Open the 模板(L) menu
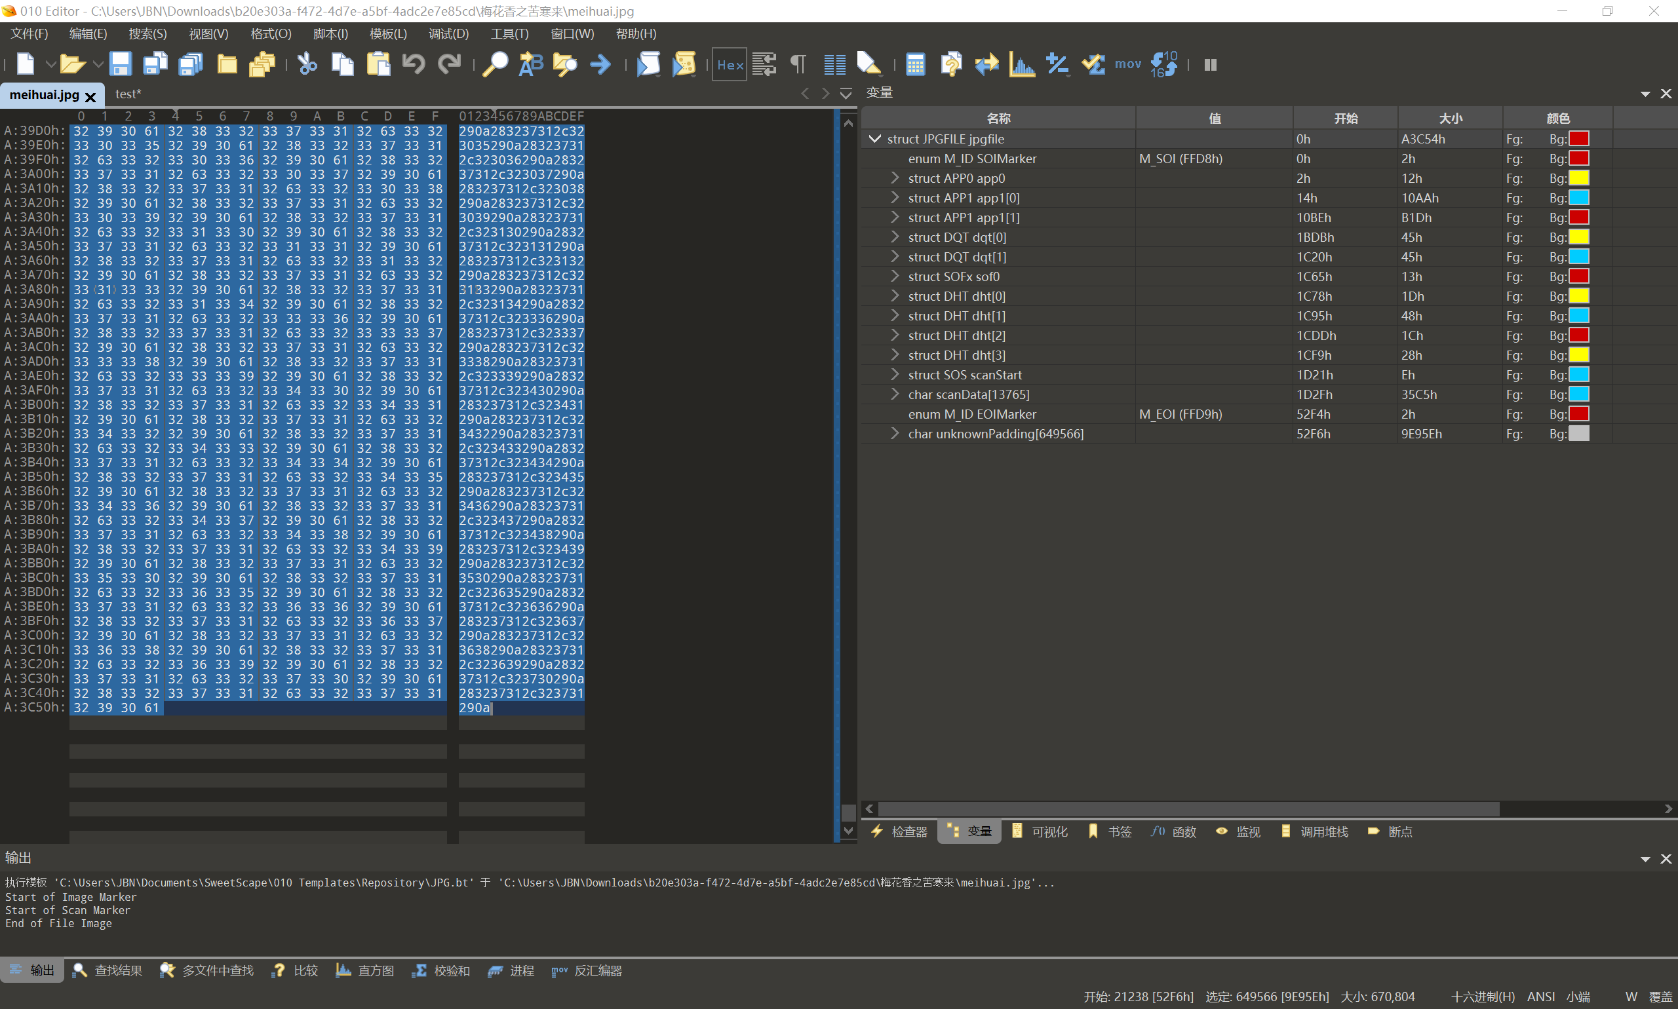Screen dimensions: 1678x1009 (389, 34)
